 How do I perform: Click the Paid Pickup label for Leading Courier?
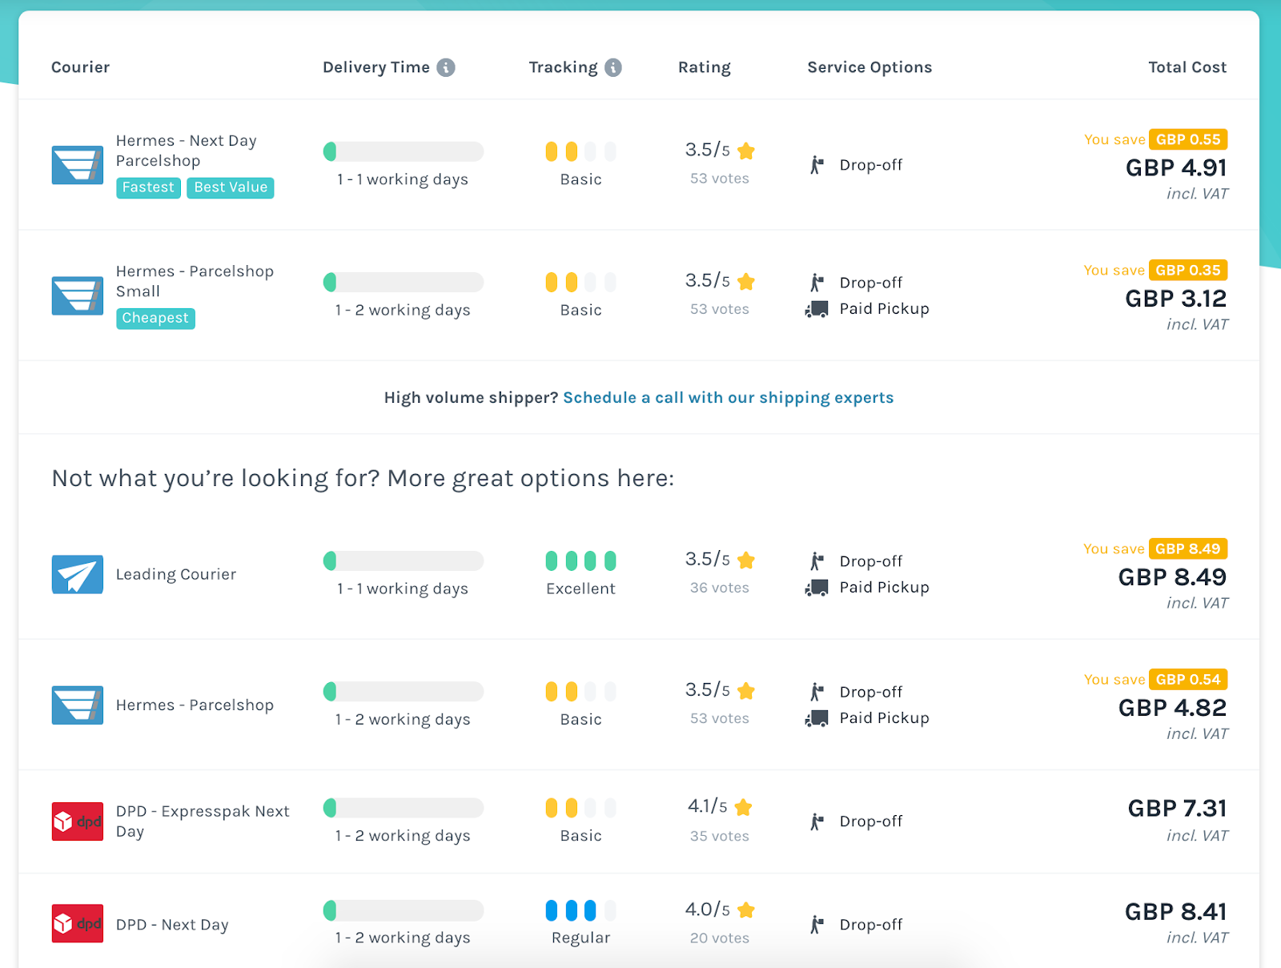click(885, 588)
